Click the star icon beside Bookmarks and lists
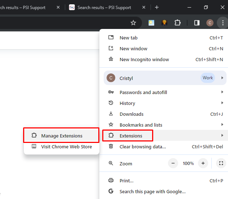Screen dimensions: 228x199 coord(111,124)
